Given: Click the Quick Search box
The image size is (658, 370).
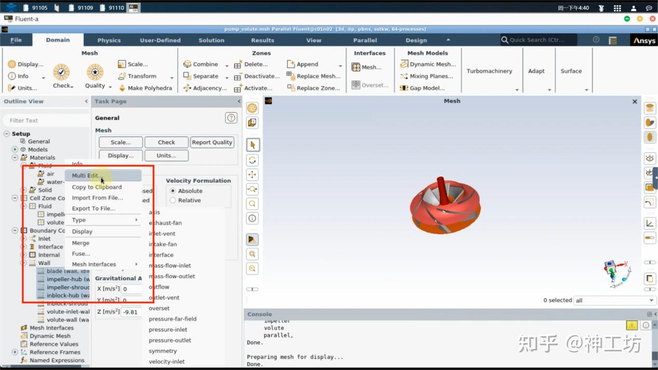Looking at the screenshot, I should 539,40.
